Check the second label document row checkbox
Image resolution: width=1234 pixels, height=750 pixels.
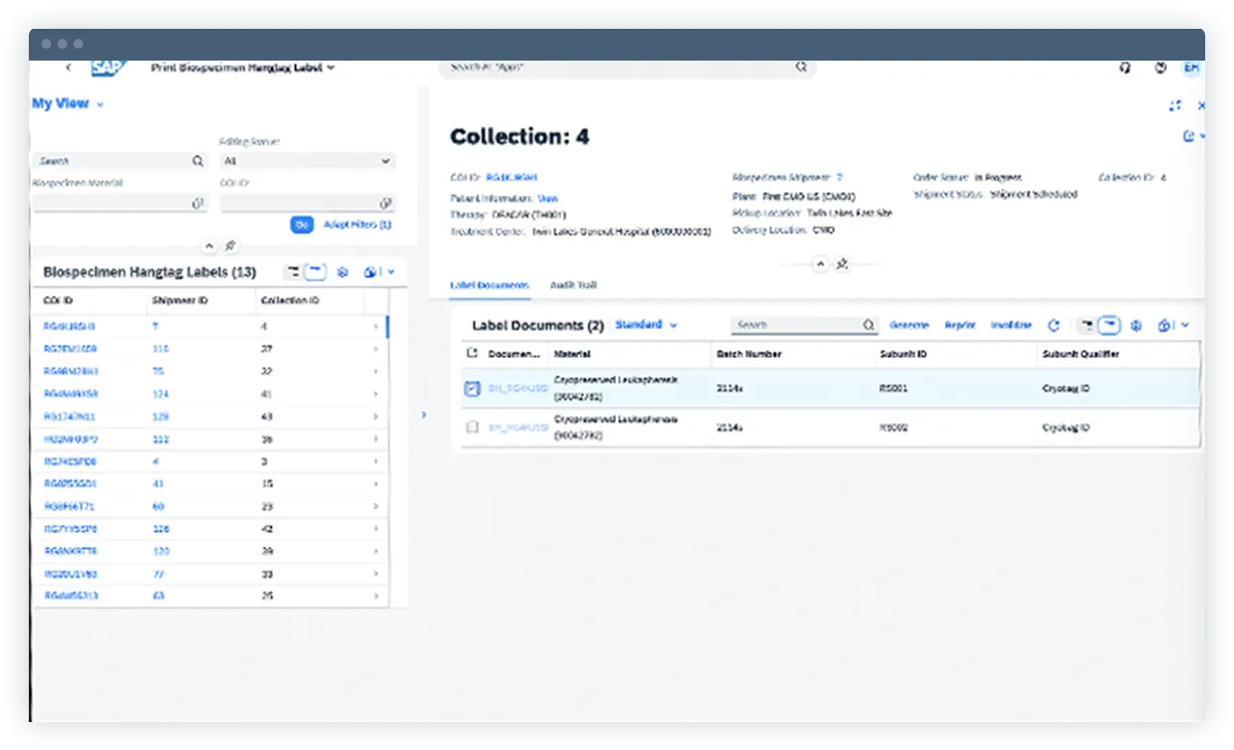tap(470, 425)
